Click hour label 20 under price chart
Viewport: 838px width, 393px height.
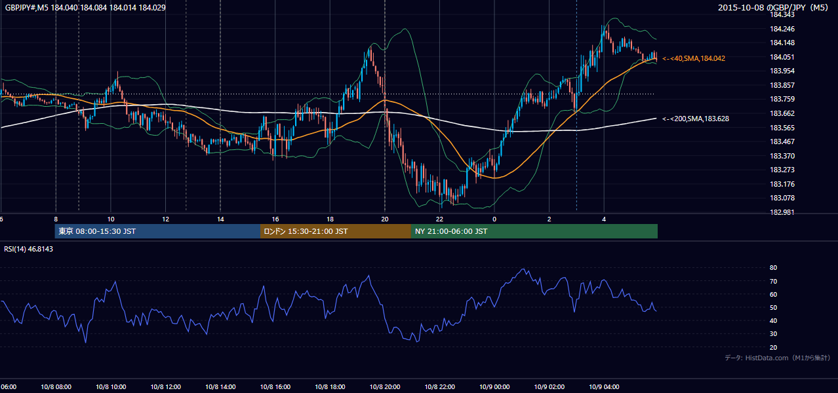385,219
